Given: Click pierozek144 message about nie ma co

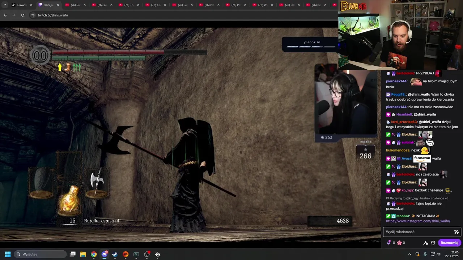Looking at the screenshot, I should point(420,107).
